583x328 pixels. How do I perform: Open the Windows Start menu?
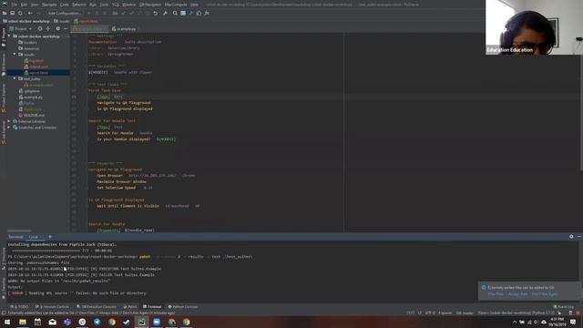pyautogui.click(x=7, y=322)
